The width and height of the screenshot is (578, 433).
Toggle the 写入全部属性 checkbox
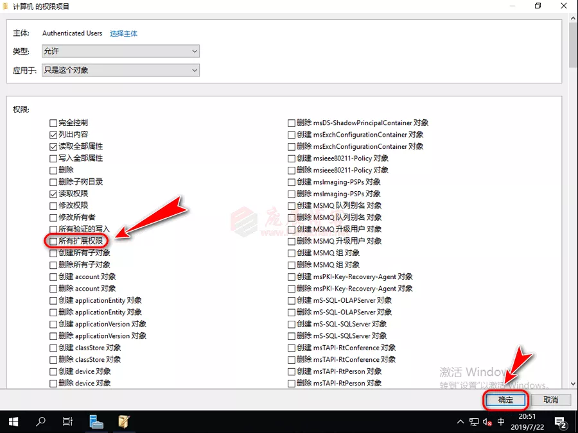coord(53,158)
